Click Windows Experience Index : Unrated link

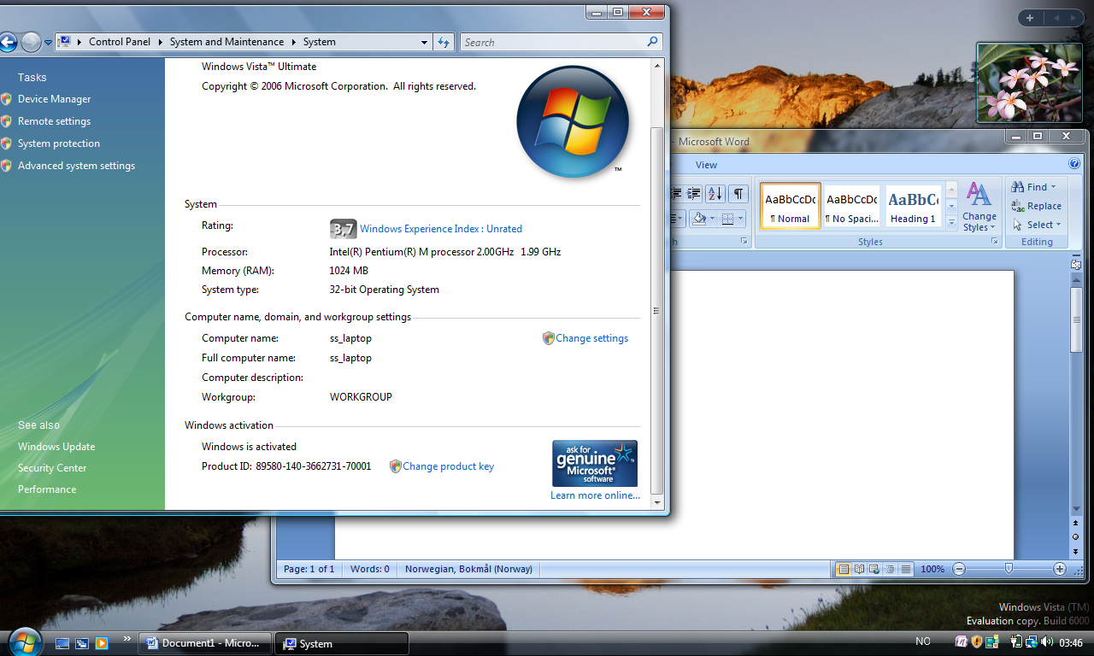tap(441, 229)
